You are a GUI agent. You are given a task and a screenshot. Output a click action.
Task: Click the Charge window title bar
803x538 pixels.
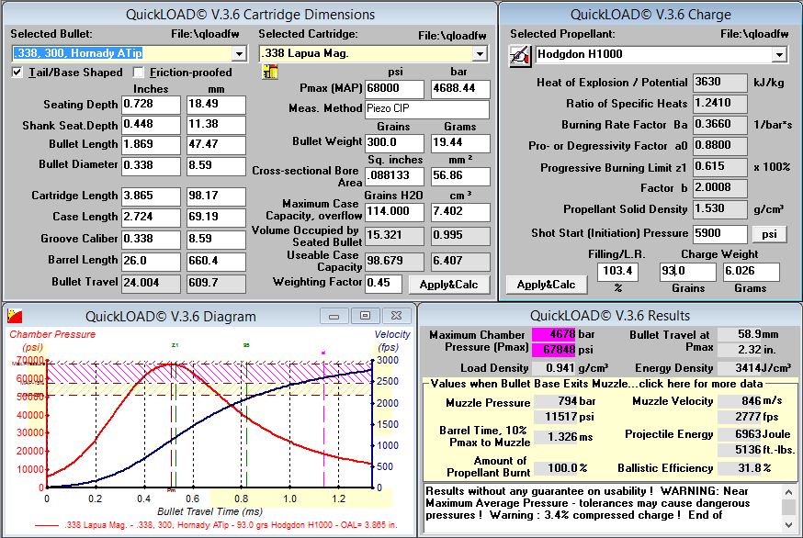pyautogui.click(x=650, y=14)
